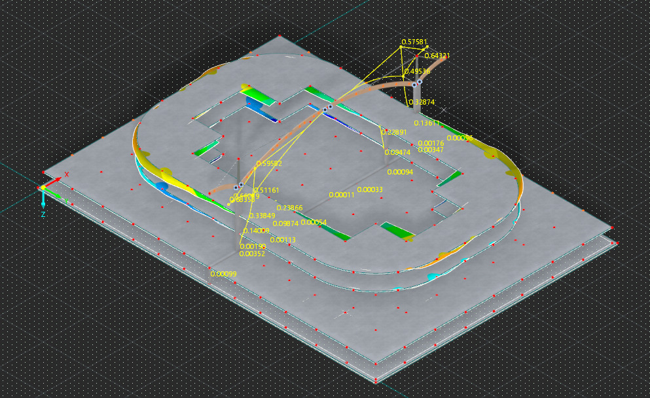This screenshot has width=650, height=398.
Task: Select the 0.00099 value label
Action: (223, 274)
